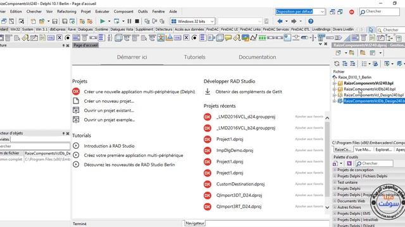Switch to the Documentation tab

coord(258,57)
